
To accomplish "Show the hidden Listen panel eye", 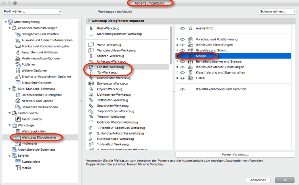I will point(183,78).
